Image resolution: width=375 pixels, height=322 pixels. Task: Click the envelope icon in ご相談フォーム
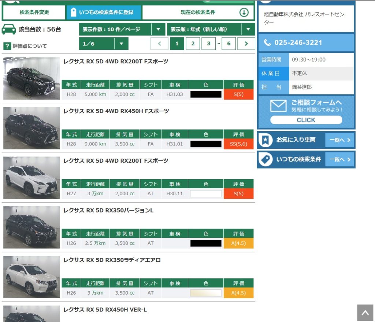278,106
